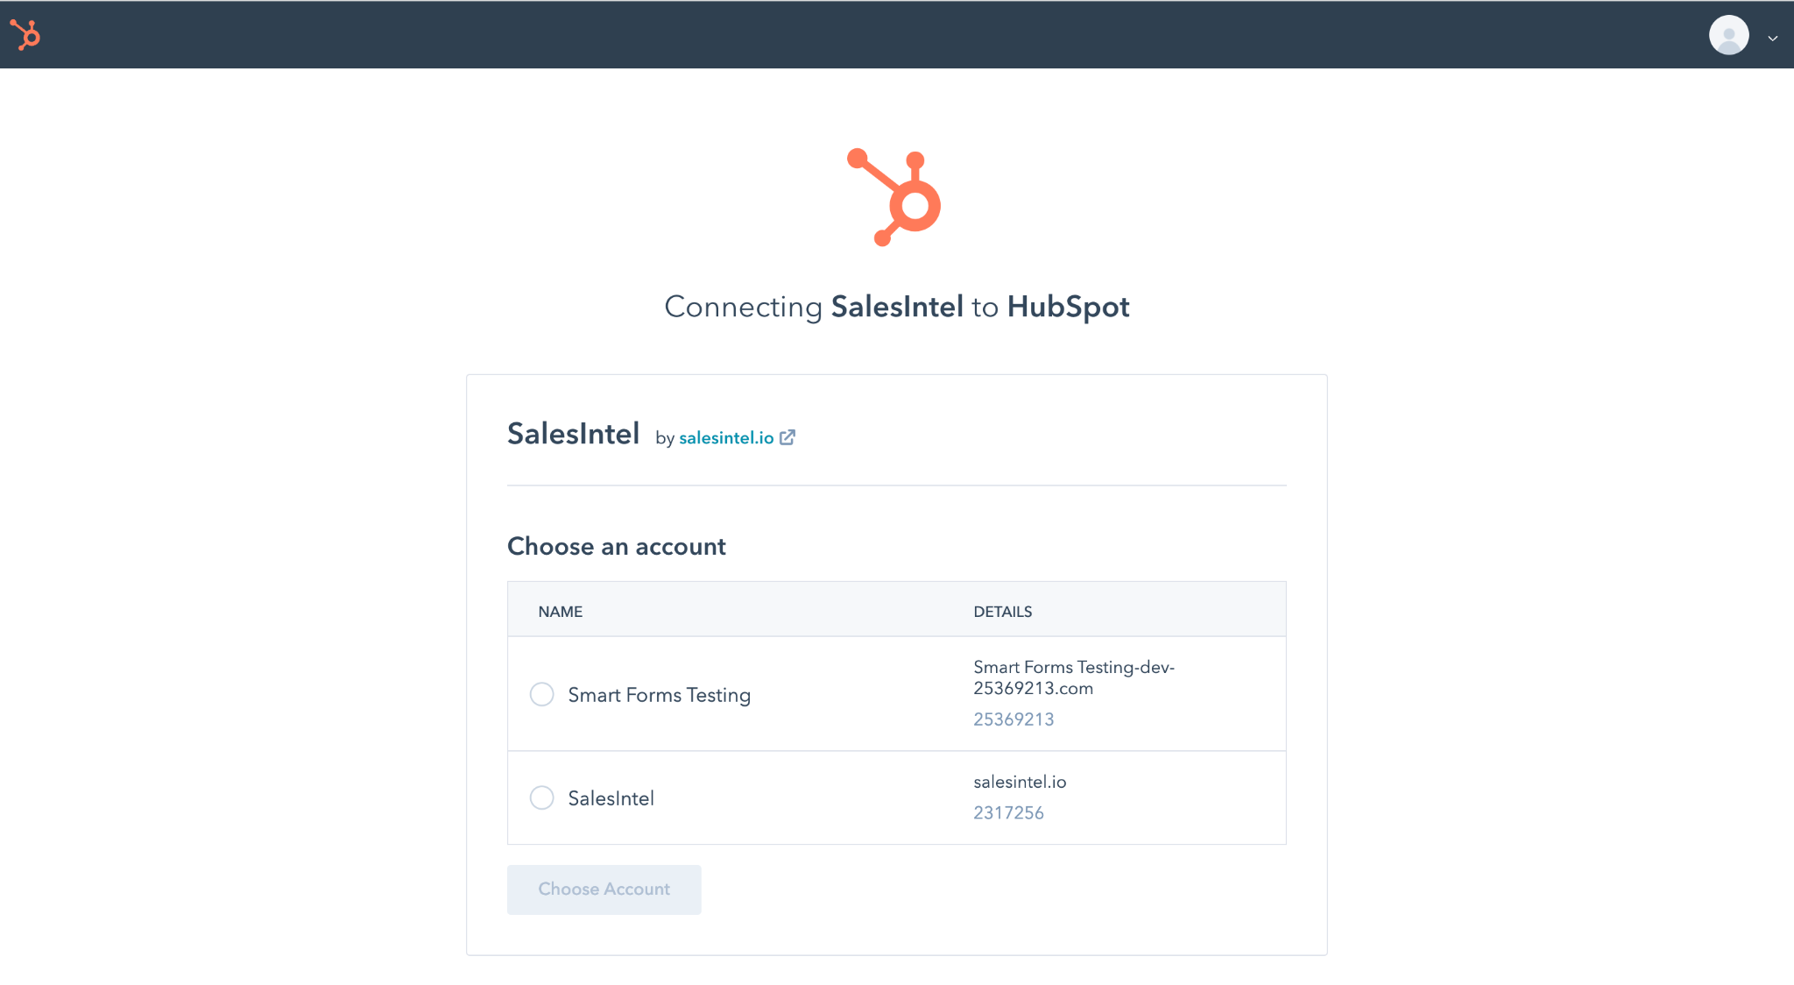Screen dimensions: 1794x985
Task: Click the large orange HubSpot logo
Action: (894, 197)
